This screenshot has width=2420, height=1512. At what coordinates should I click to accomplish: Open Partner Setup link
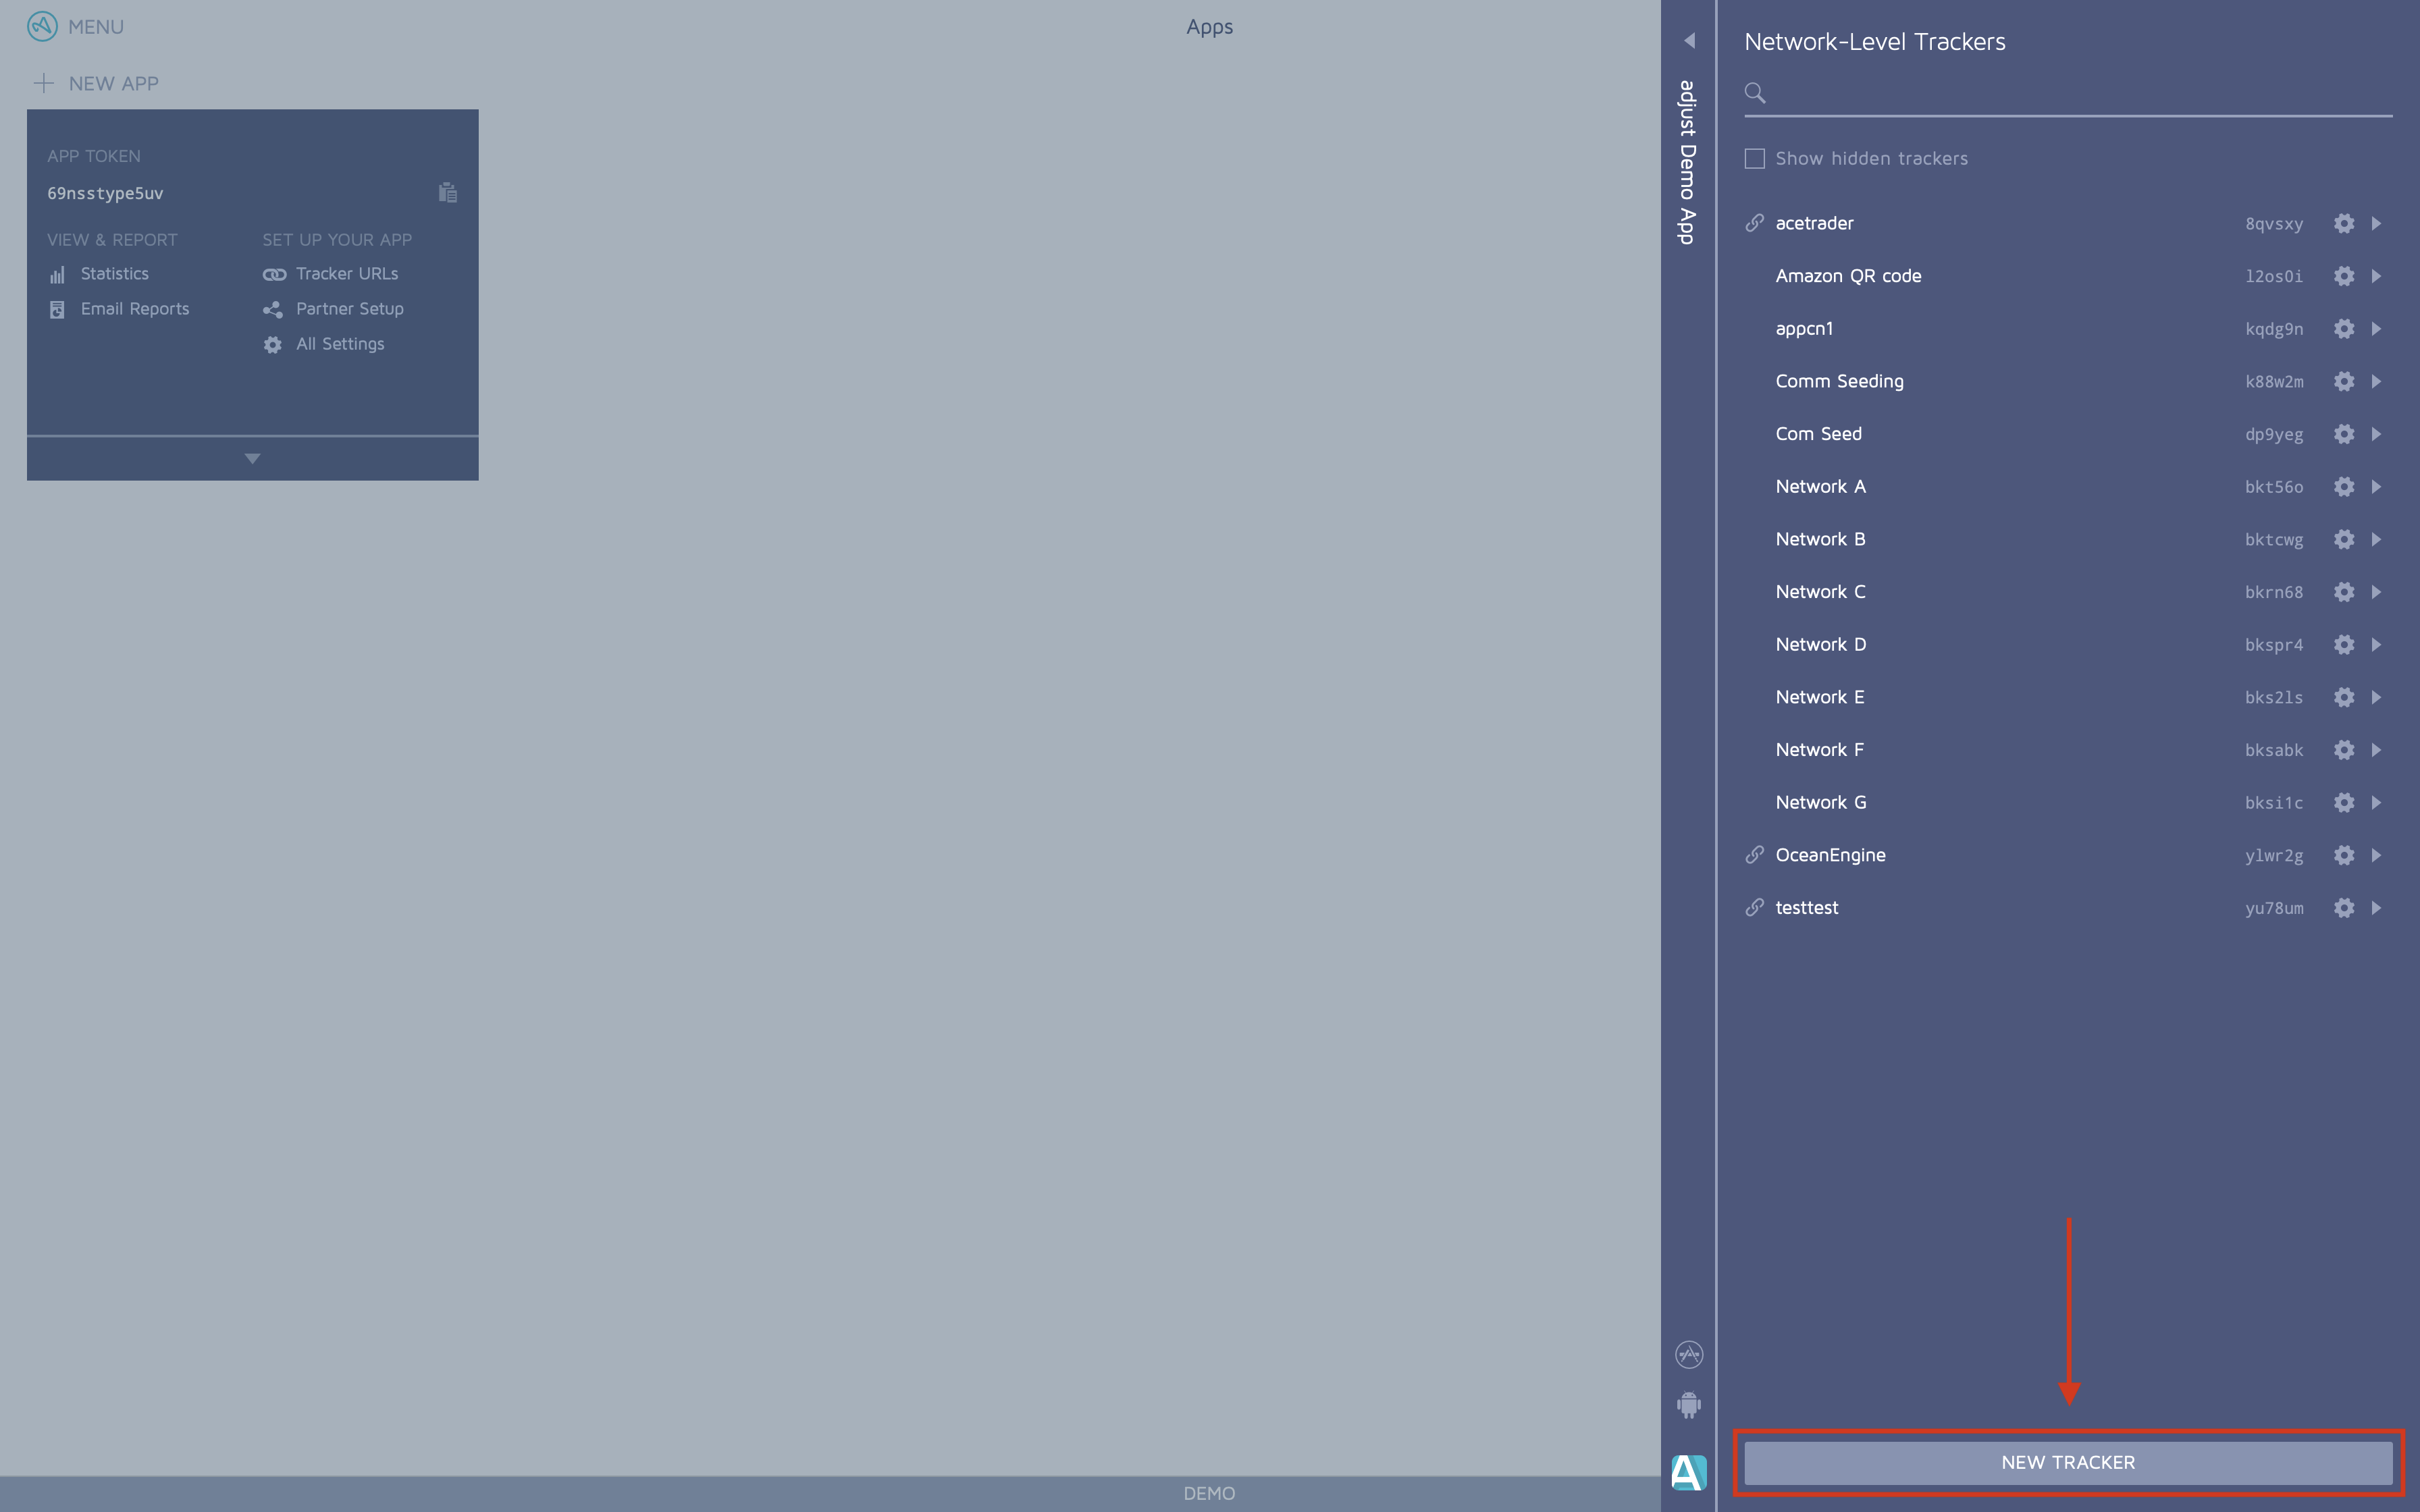(x=348, y=309)
